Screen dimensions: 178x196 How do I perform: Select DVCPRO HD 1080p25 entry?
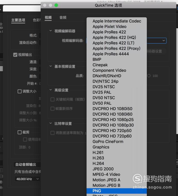117,120
